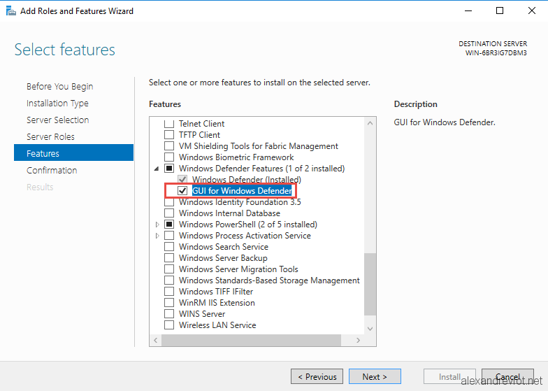Check the Telnet Client feature
548x391 pixels.
click(169, 123)
